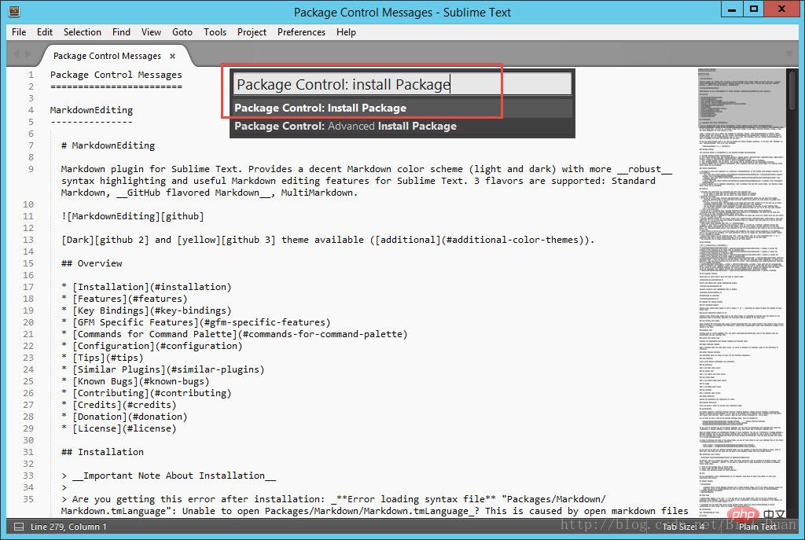Select the Package Control Messages tab

(x=107, y=56)
